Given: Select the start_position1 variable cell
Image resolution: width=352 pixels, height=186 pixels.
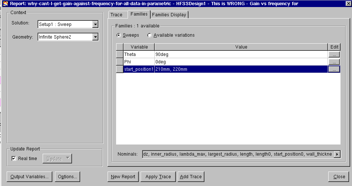Looking at the screenshot, I should 139,69.
